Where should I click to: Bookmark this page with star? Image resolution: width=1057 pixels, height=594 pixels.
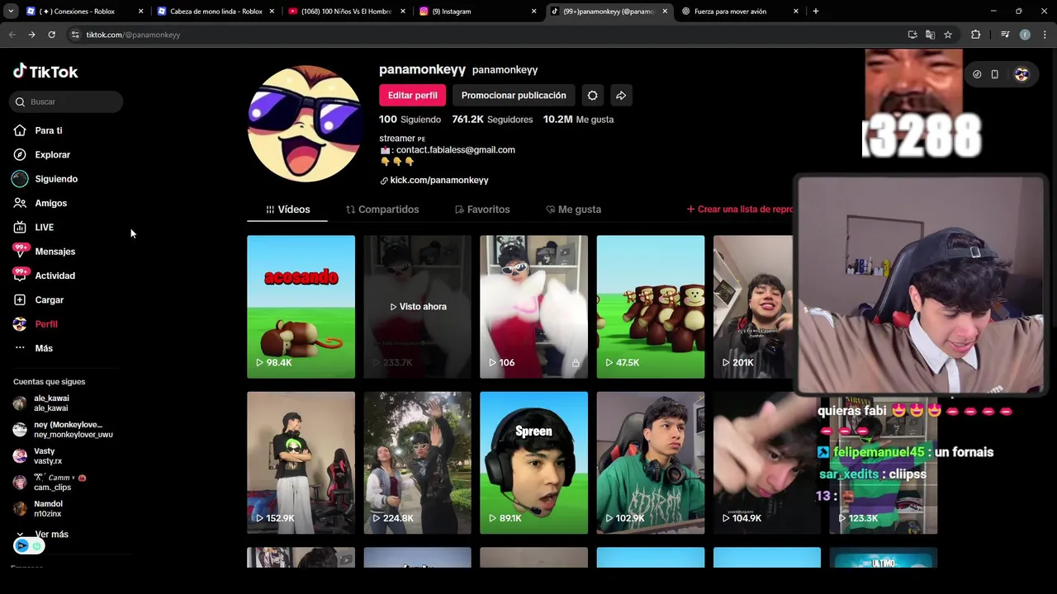[948, 35]
